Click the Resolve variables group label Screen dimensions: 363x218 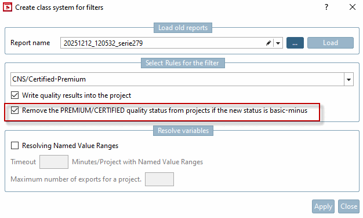(183, 131)
